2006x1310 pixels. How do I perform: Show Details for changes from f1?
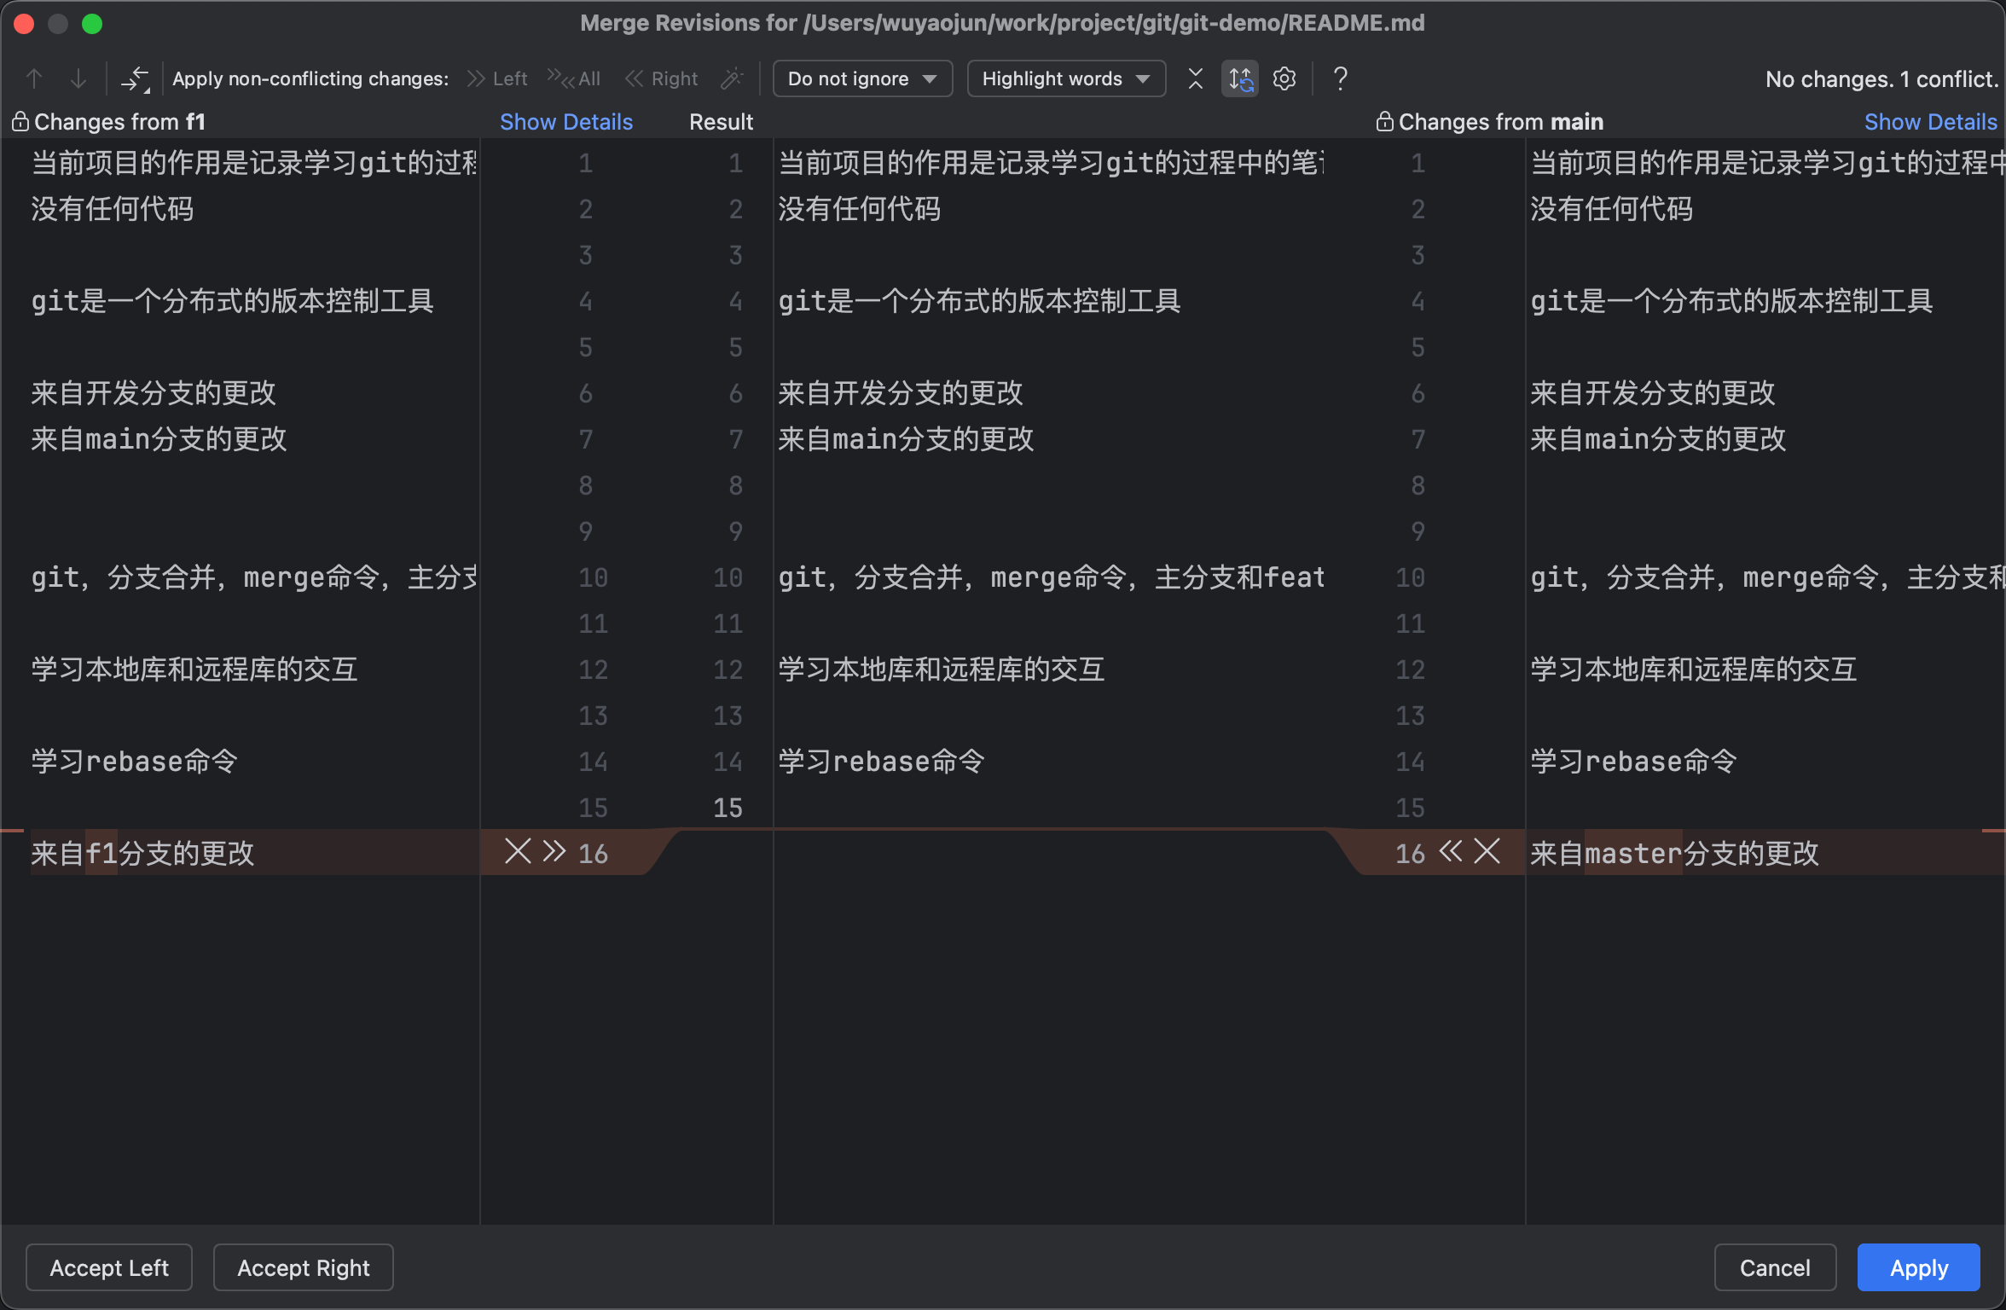(566, 122)
